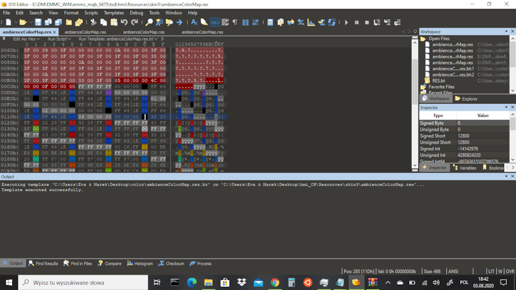516x290 pixels.
Task: Create a new file with the New icon
Action: pos(8,23)
